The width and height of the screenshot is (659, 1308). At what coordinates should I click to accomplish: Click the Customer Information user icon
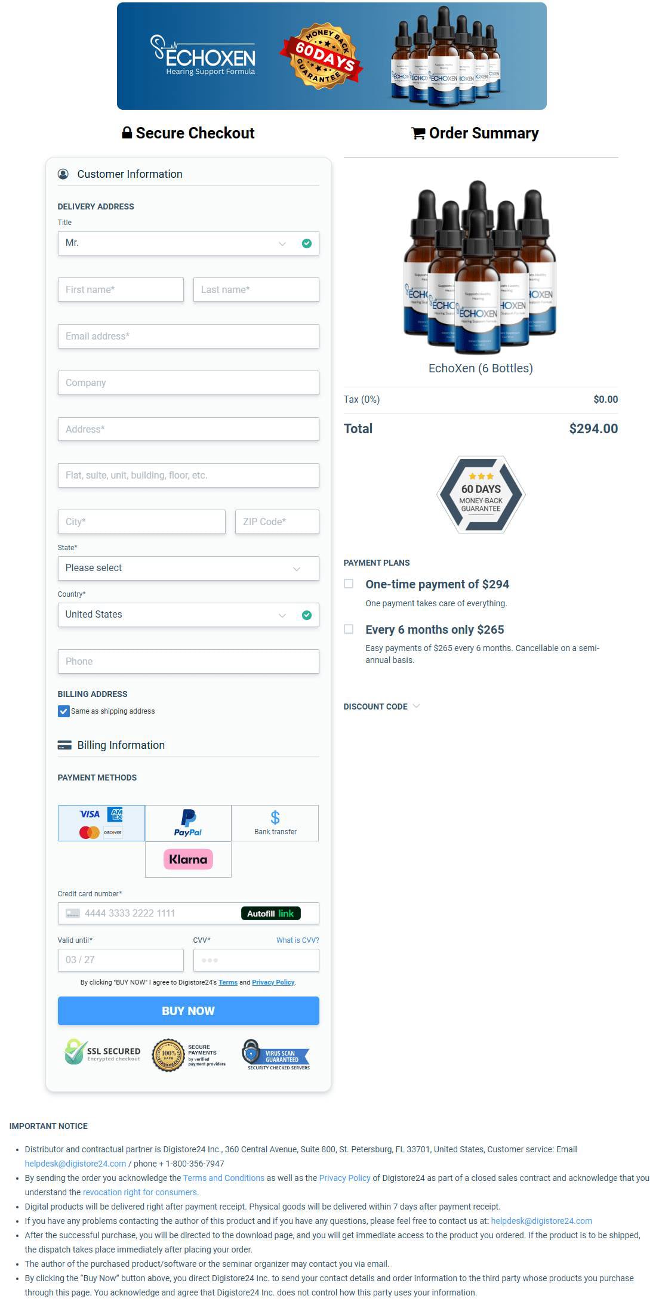(x=63, y=174)
